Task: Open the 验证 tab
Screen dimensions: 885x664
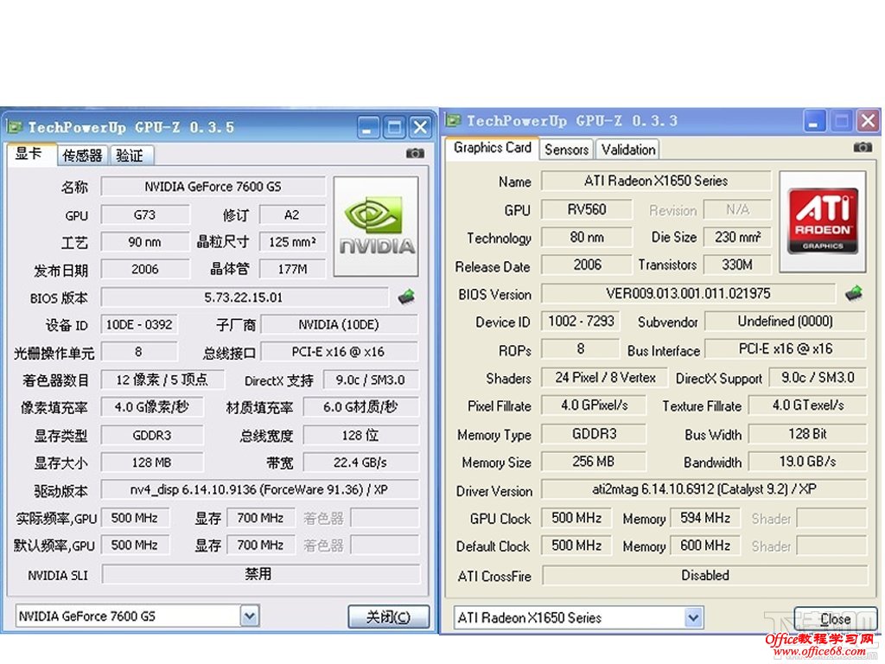Action: pyautogui.click(x=130, y=156)
